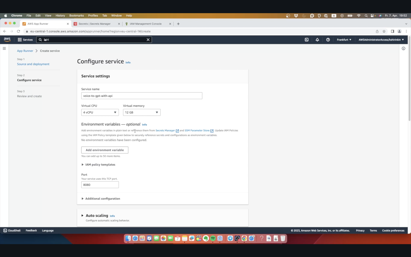411x257 pixels.
Task: Close the Secrets Manager tab
Action: pos(119,24)
